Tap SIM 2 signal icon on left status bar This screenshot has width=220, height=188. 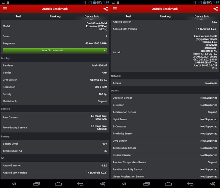coord(90,2)
